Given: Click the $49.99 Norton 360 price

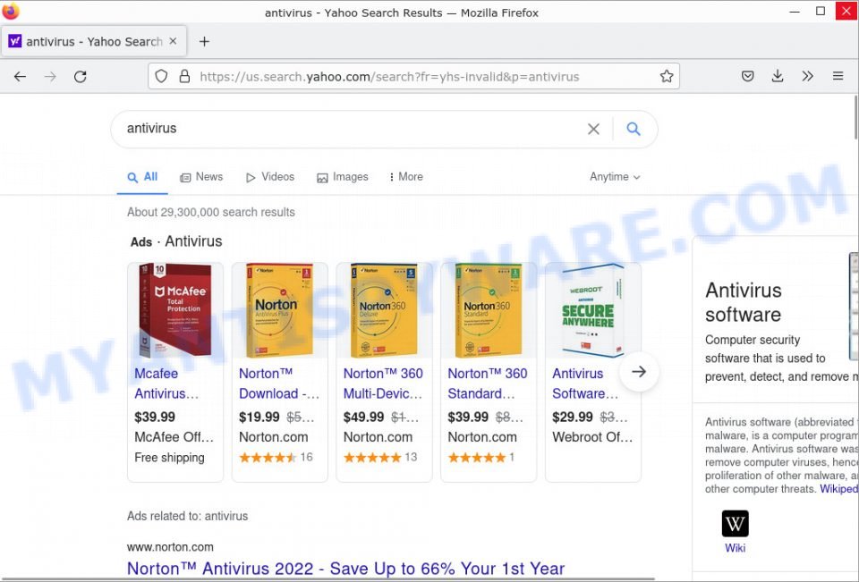Looking at the screenshot, I should point(364,418).
